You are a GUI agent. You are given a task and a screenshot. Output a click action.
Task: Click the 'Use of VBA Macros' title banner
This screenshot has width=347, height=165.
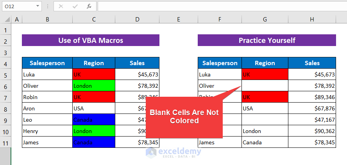click(x=91, y=40)
